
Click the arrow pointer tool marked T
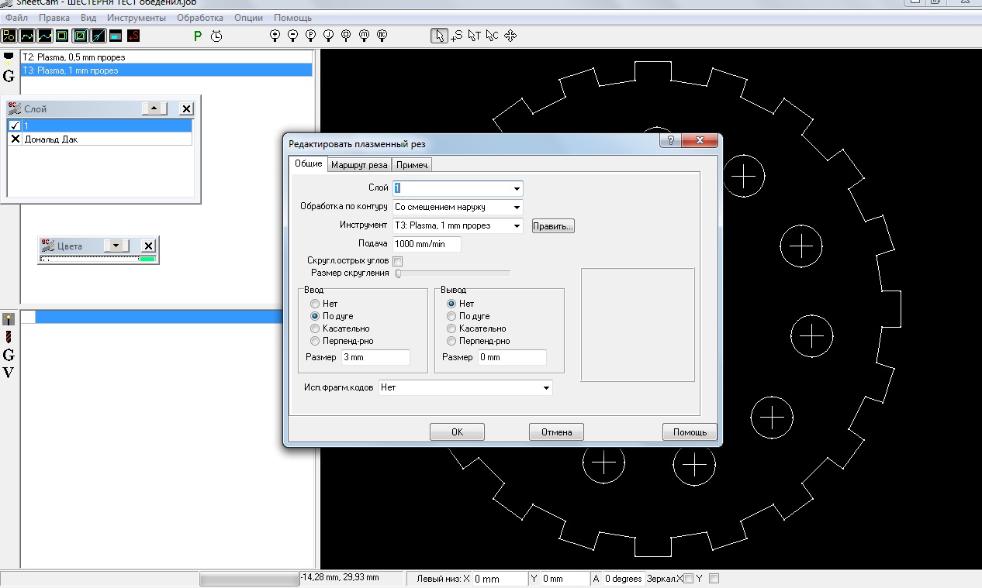click(x=475, y=36)
